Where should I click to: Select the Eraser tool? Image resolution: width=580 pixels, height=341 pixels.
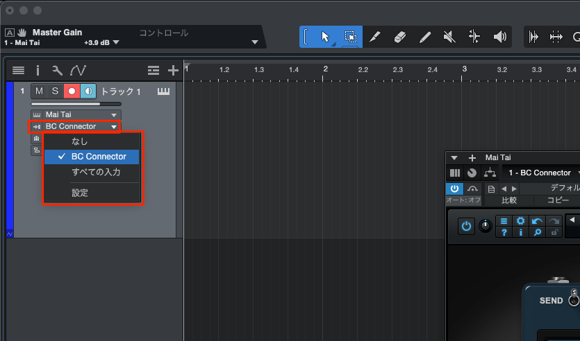[400, 37]
